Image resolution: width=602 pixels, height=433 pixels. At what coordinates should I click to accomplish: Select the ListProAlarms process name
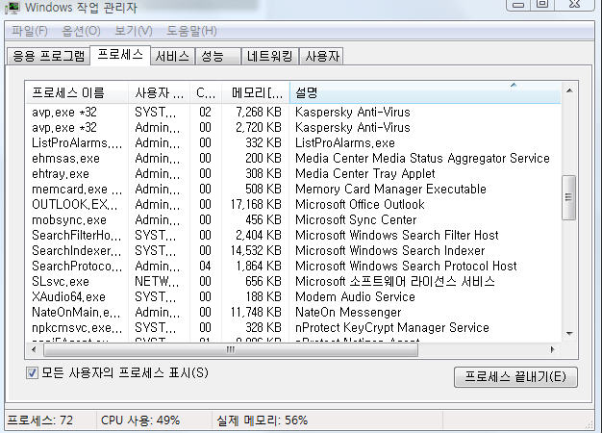pyautogui.click(x=77, y=143)
